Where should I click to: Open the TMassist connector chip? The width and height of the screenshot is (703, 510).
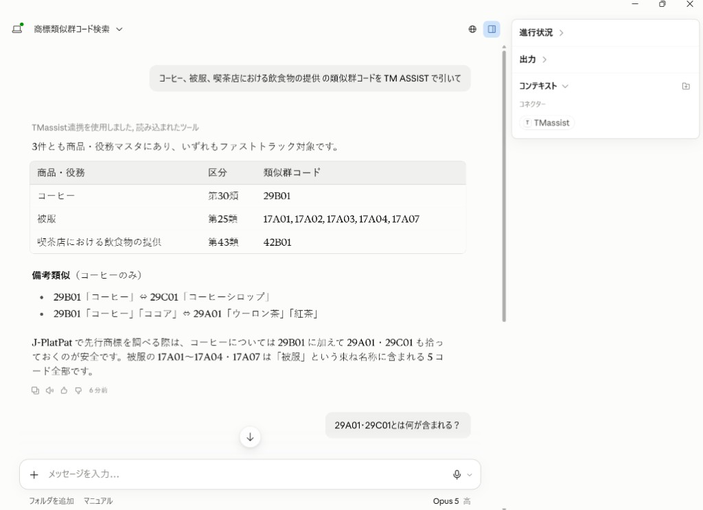pos(547,123)
